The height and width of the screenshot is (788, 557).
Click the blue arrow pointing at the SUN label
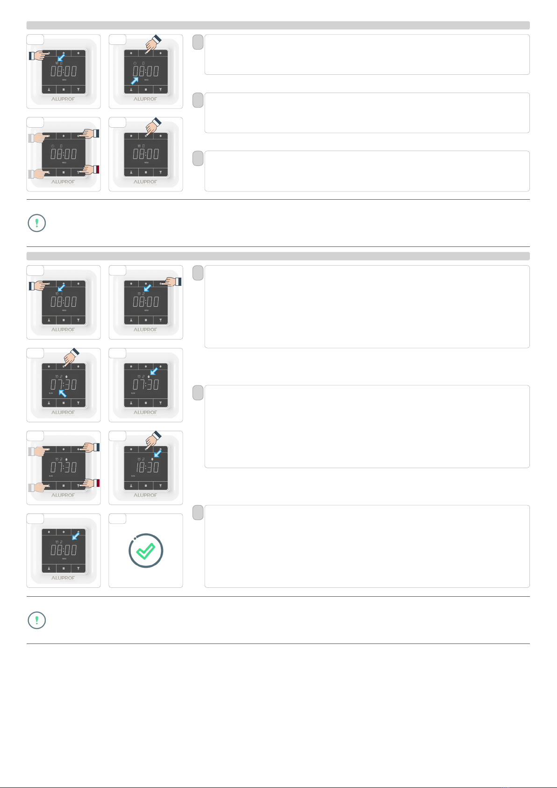62,393
